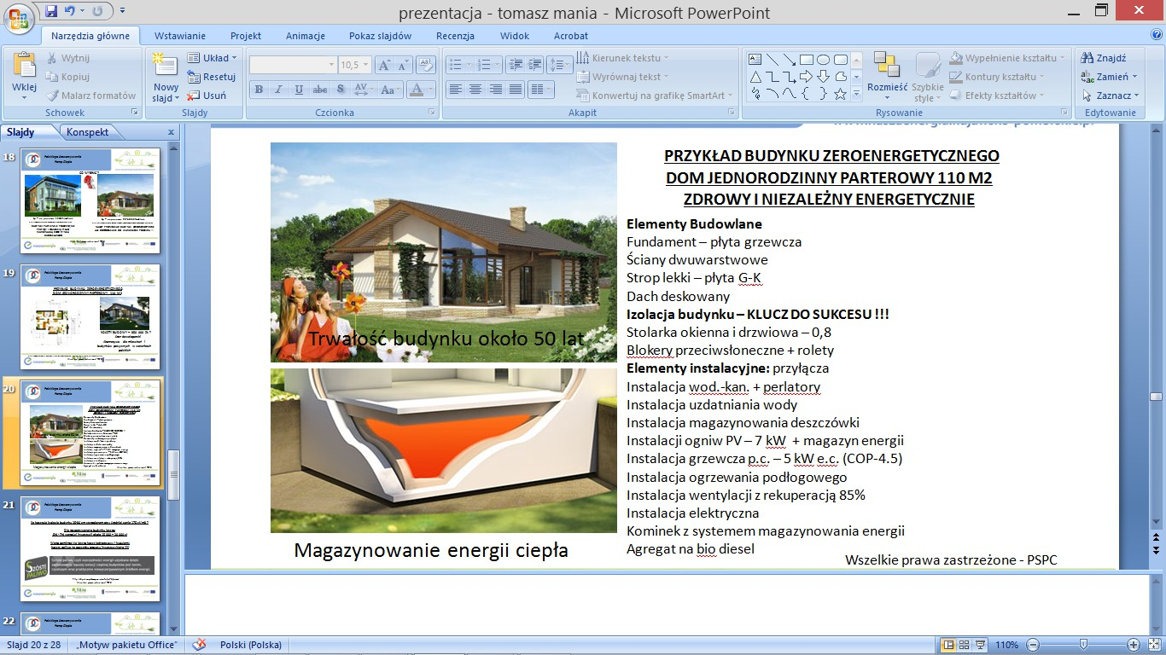Open the Wstawianie ribbon tab
The width and height of the screenshot is (1166, 655).
click(180, 36)
